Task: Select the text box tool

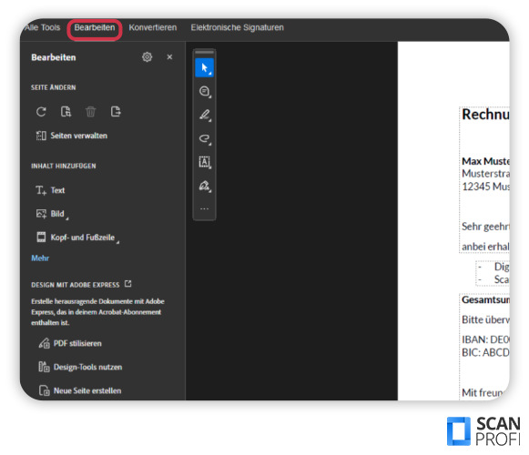Action: tap(205, 162)
